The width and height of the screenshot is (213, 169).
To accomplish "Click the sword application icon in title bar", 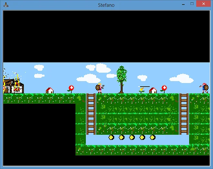I will (x=6, y=5).
